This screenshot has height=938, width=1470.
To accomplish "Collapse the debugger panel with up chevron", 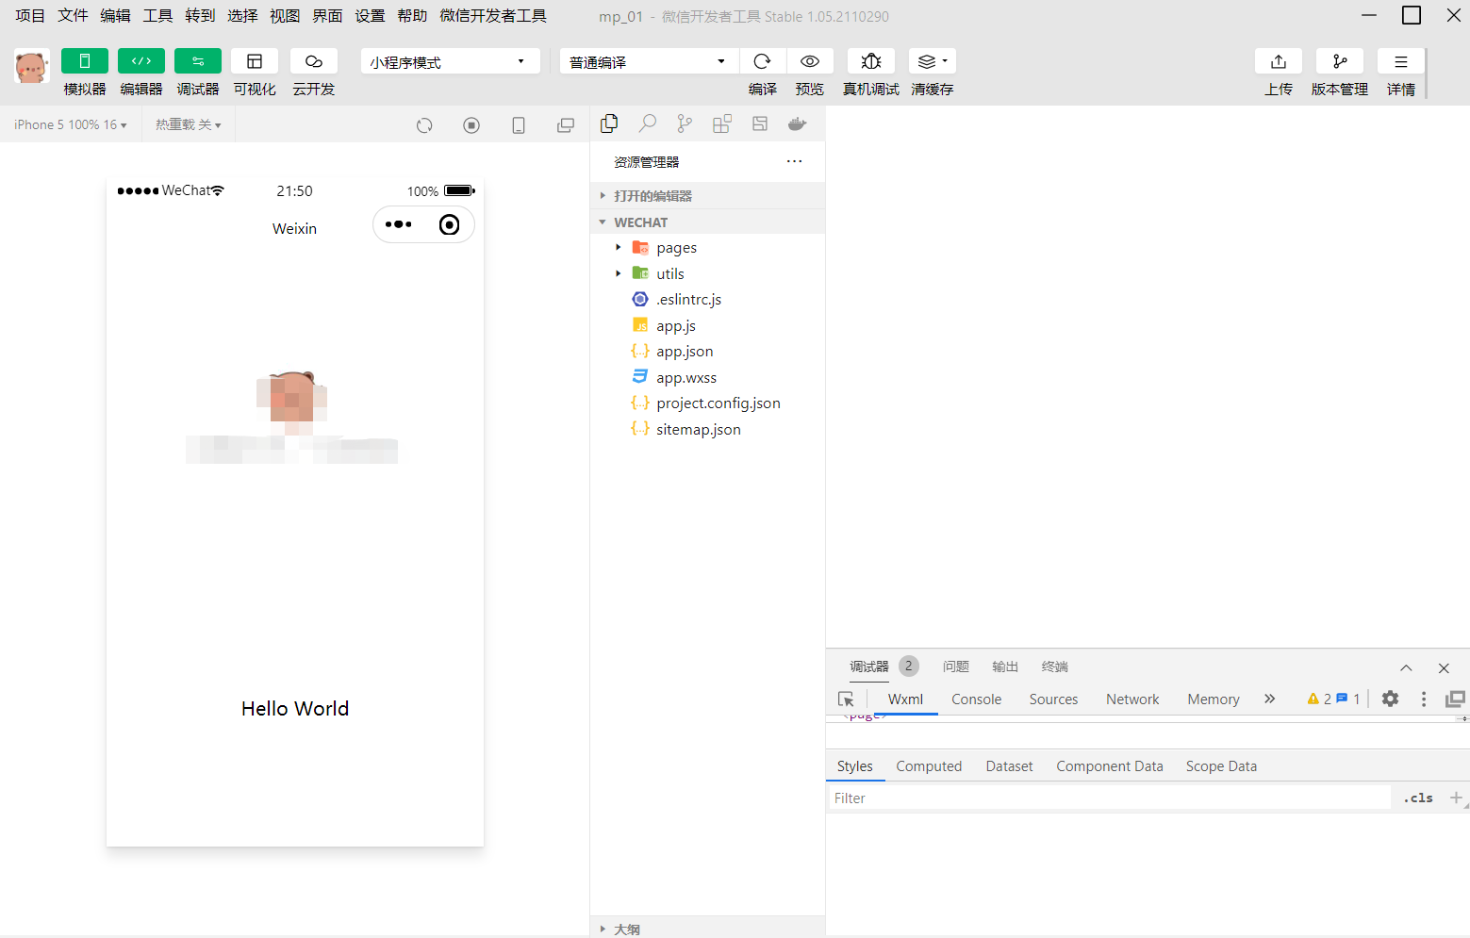I will [x=1406, y=667].
